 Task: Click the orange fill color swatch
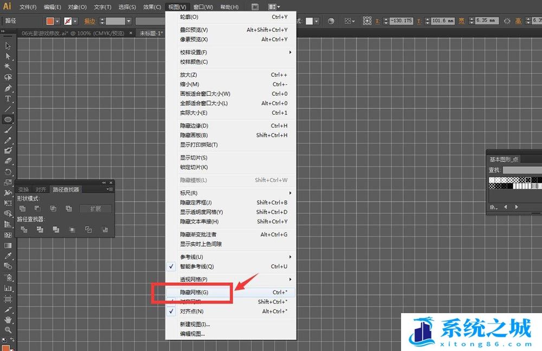pyautogui.click(x=50, y=21)
